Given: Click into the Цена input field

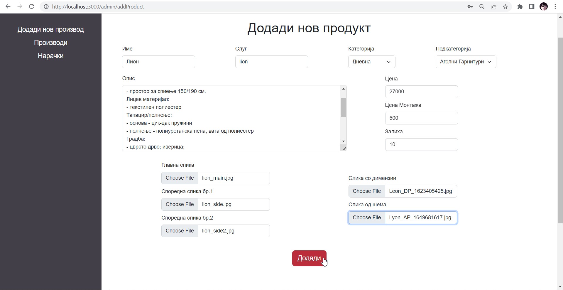Looking at the screenshot, I should coord(421,92).
